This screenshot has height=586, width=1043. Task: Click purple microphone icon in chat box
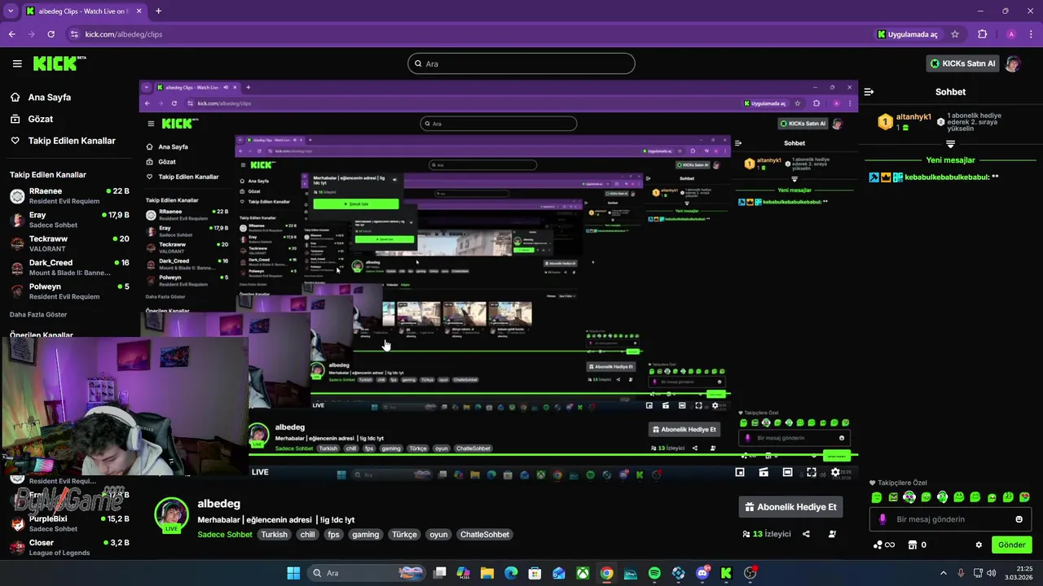pos(882,519)
